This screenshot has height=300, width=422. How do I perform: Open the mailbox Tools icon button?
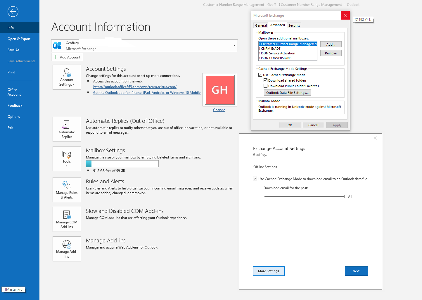click(x=67, y=159)
